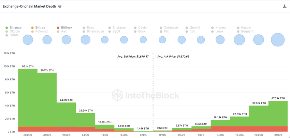Click the leftmost blue bubble
This screenshot has height=138, width=290.
[28, 40]
